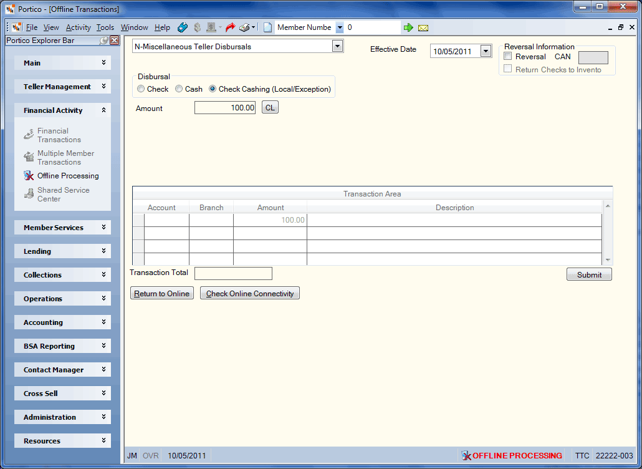Image resolution: width=642 pixels, height=469 pixels.
Task: Click the CAN input field
Action: coord(593,57)
